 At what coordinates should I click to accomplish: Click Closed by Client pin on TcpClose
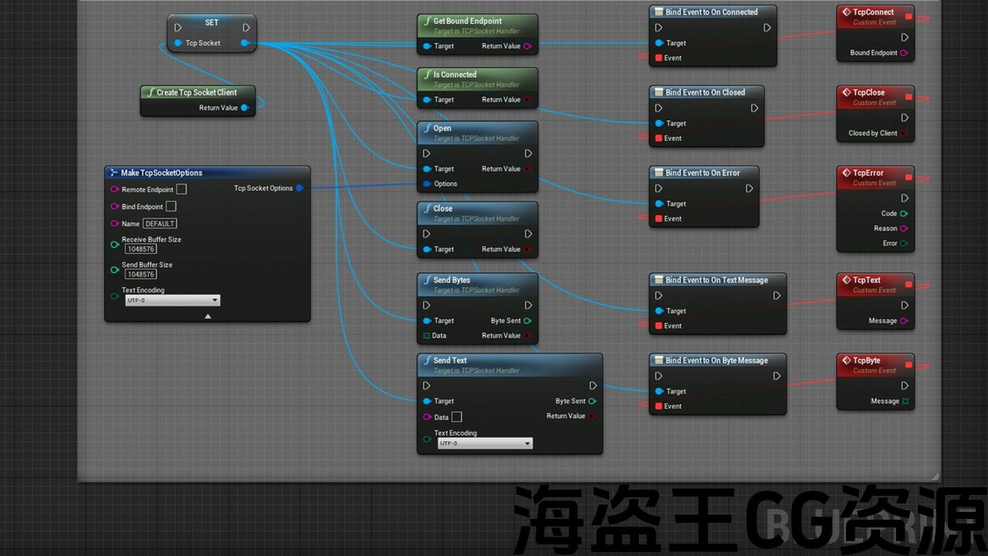click(x=904, y=134)
